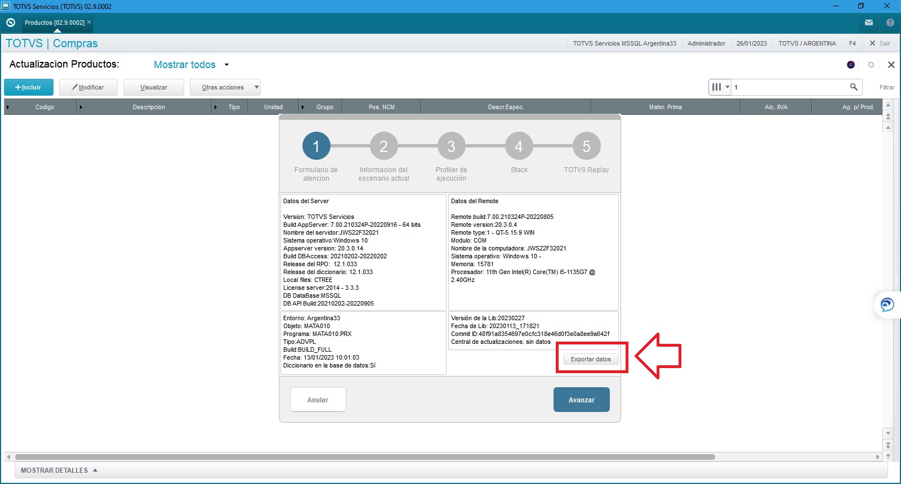Close the Productos [02.9.0002] tab
This screenshot has height=484, width=901.
(89, 22)
